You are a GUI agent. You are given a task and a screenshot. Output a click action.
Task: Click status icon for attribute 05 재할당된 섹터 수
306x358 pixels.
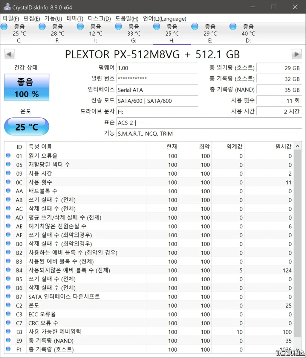click(x=8, y=164)
